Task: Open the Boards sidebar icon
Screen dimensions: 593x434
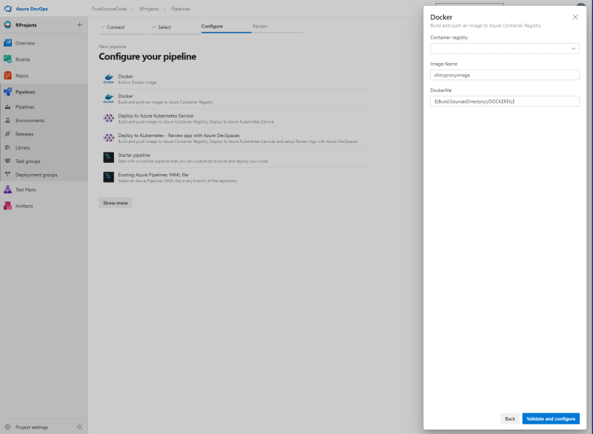Action: 7,59
